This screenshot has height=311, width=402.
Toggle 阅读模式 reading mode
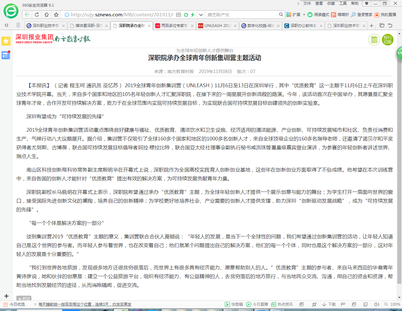pyautogui.click(x=318, y=15)
